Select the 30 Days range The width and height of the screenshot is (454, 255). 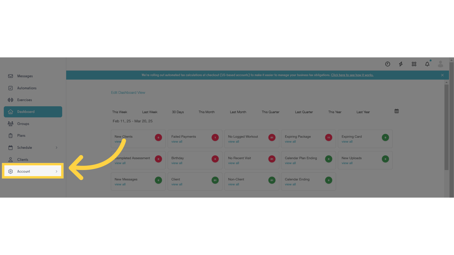[178, 112]
